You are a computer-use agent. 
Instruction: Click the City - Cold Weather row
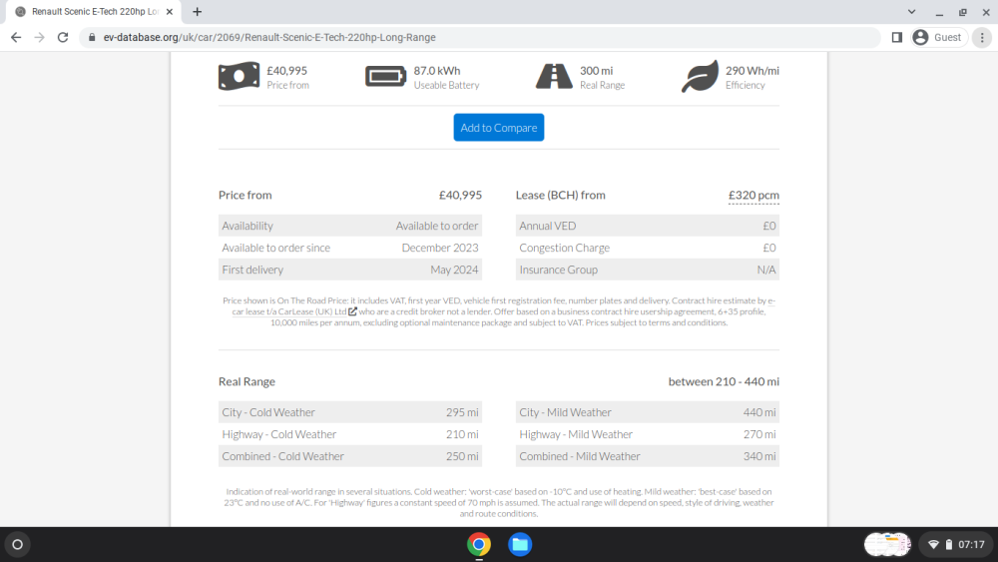click(x=350, y=412)
